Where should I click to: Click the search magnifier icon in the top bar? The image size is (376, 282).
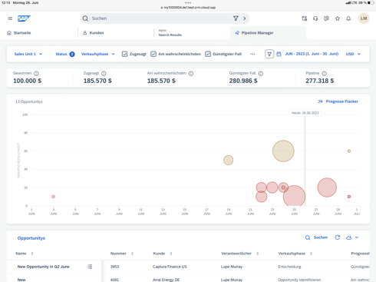(85, 18)
